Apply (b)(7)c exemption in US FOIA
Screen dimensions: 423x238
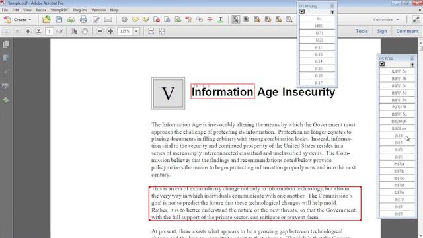(x=397, y=178)
